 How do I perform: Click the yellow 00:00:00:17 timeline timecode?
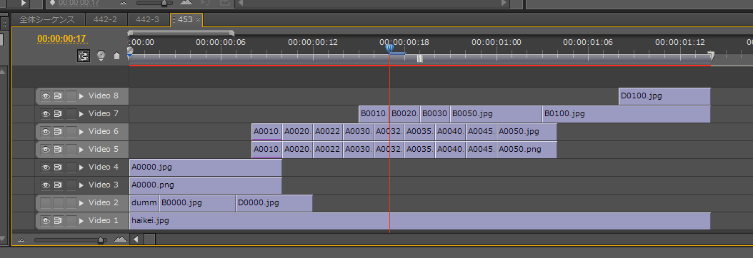[61, 38]
